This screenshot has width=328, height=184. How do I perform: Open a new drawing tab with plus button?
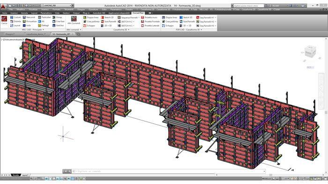pos(78,34)
